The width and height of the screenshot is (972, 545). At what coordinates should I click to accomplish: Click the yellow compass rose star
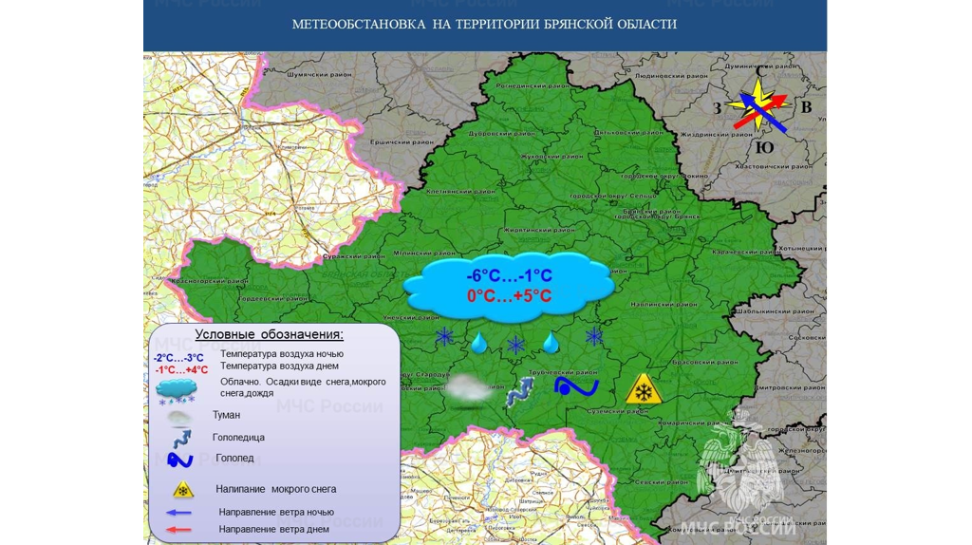coord(758,103)
